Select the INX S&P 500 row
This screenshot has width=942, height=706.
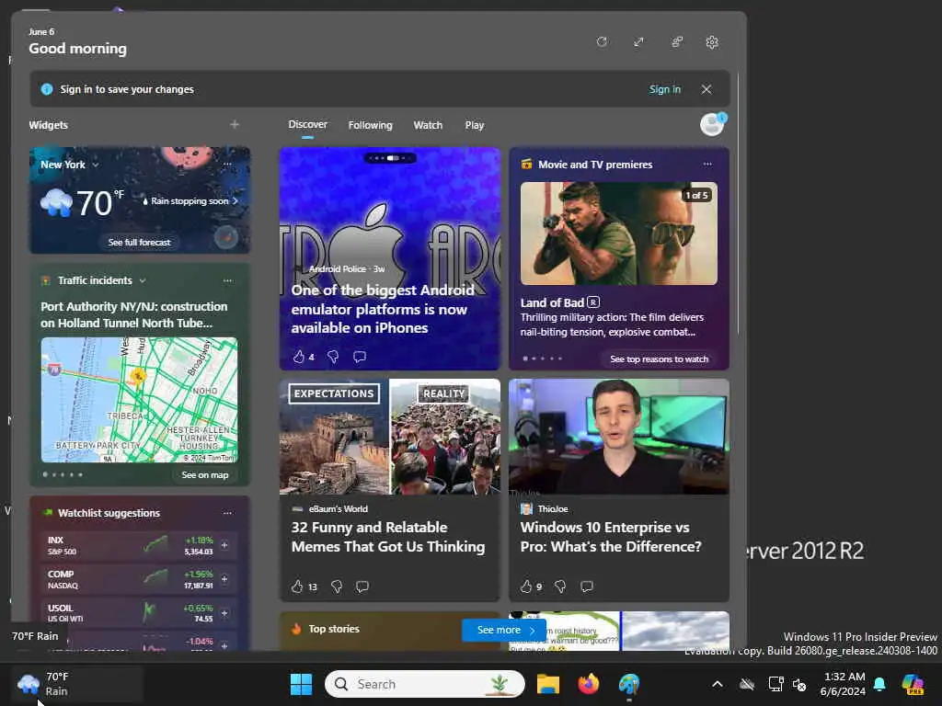pyautogui.click(x=140, y=545)
